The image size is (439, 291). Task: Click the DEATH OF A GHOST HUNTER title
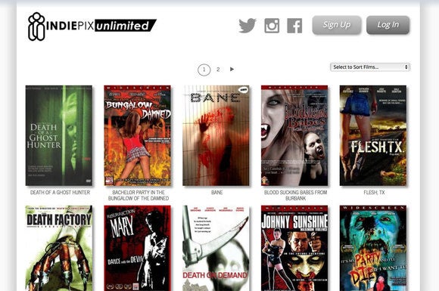point(60,192)
